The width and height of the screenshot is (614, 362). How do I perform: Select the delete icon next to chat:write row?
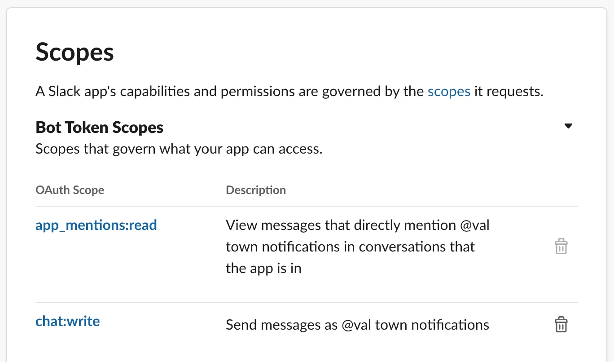tap(561, 324)
